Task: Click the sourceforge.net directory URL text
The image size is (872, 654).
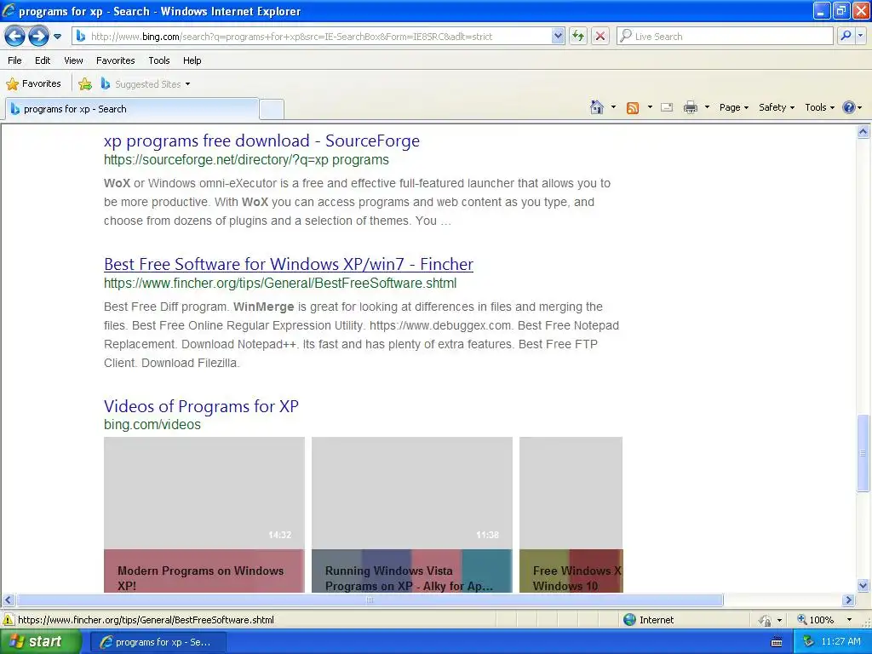Action: (246, 160)
